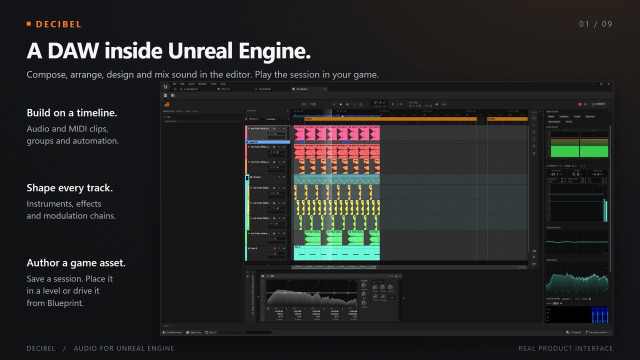This screenshot has width=640, height=360.
Task: Click the metronome icon in the transport
Action: click(x=360, y=104)
